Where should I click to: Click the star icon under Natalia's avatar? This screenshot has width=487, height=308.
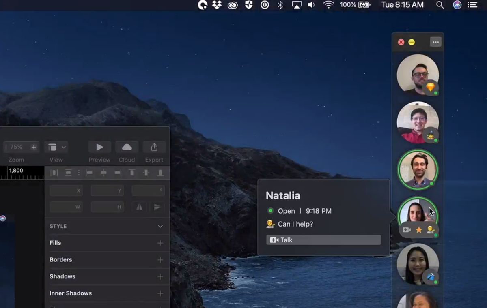point(419,230)
